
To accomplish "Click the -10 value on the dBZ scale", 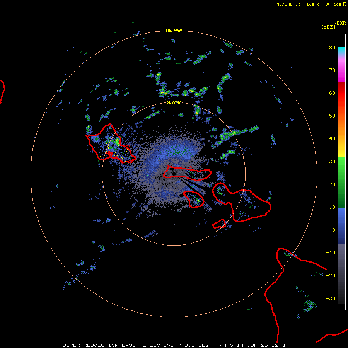I will pos(331,253).
